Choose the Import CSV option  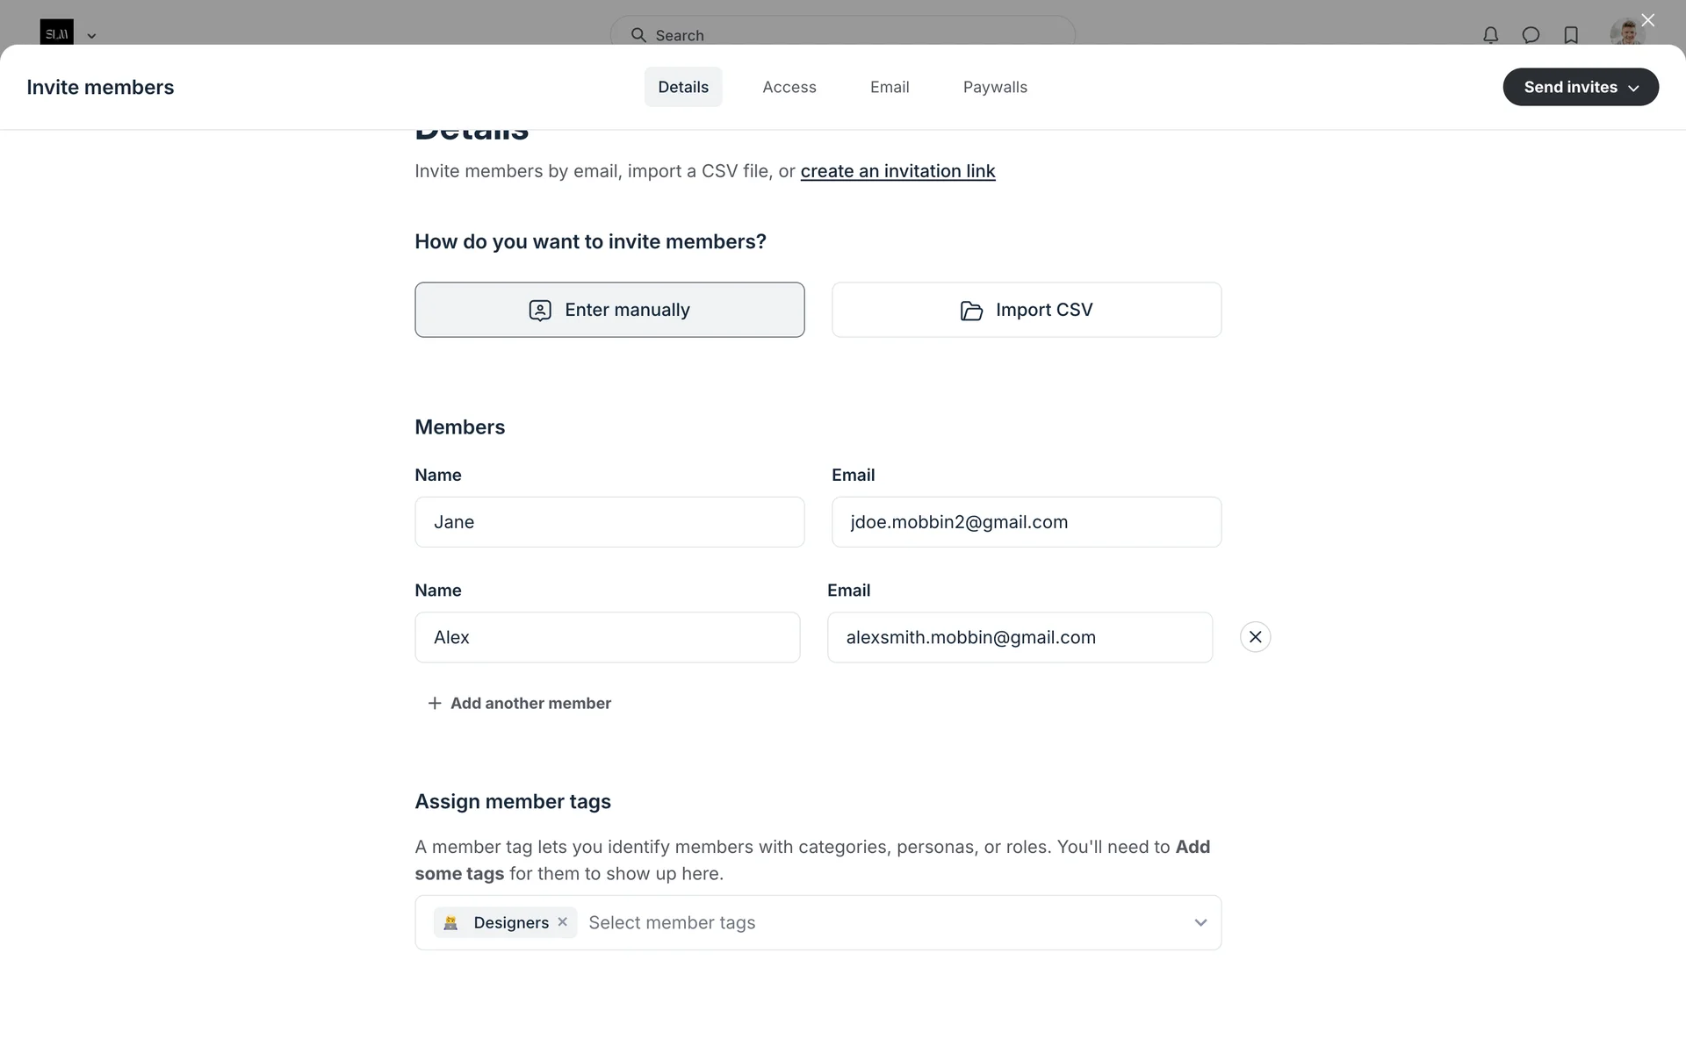[1026, 310]
